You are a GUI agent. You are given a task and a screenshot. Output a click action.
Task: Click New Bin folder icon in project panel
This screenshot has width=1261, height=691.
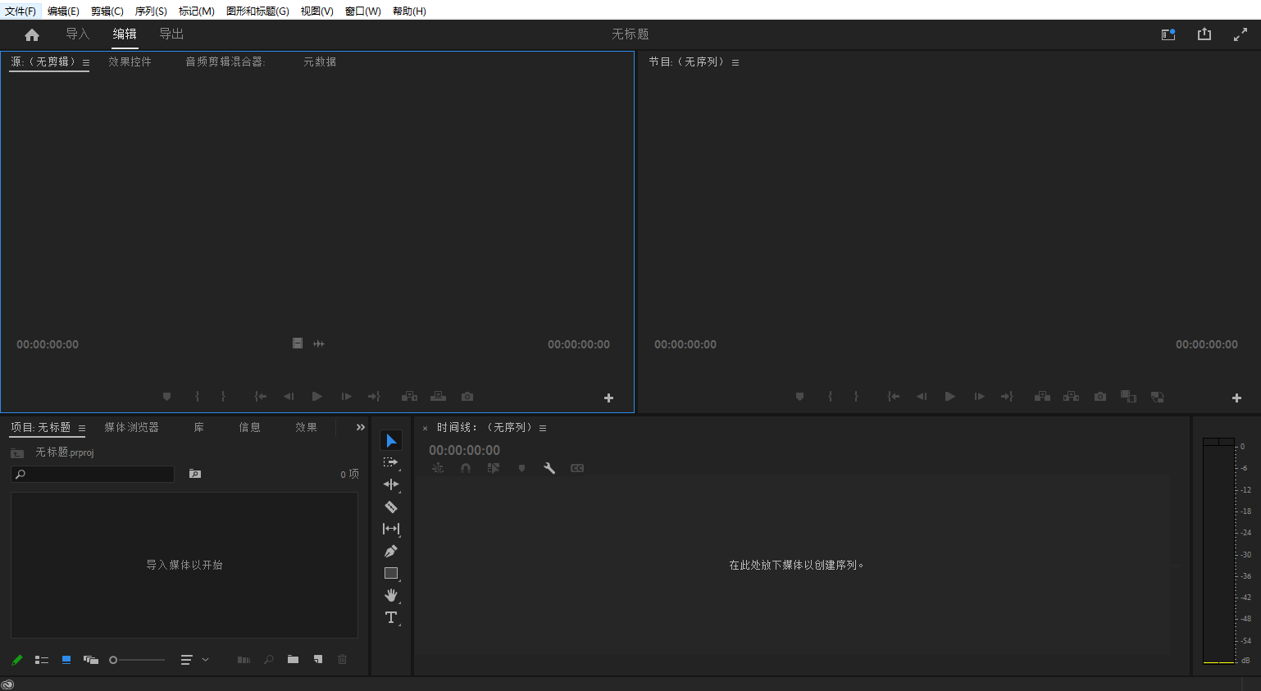point(293,659)
